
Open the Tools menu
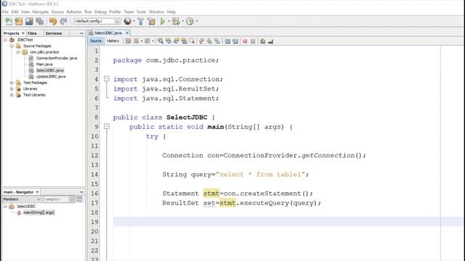(x=141, y=12)
